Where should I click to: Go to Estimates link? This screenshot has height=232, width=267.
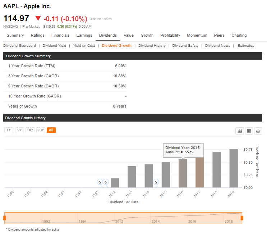coord(246,46)
